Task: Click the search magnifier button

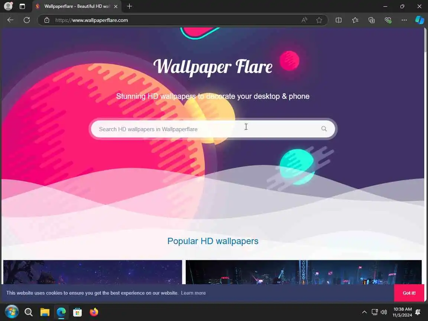Action: (324, 129)
